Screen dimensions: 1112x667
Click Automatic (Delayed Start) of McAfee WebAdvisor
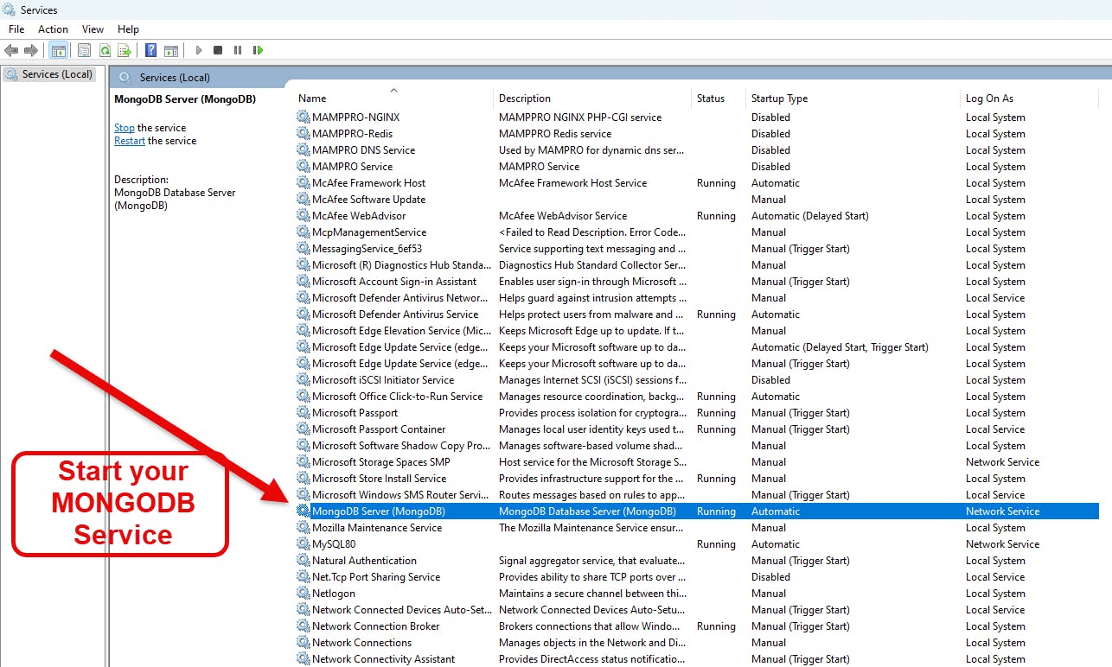click(x=810, y=216)
